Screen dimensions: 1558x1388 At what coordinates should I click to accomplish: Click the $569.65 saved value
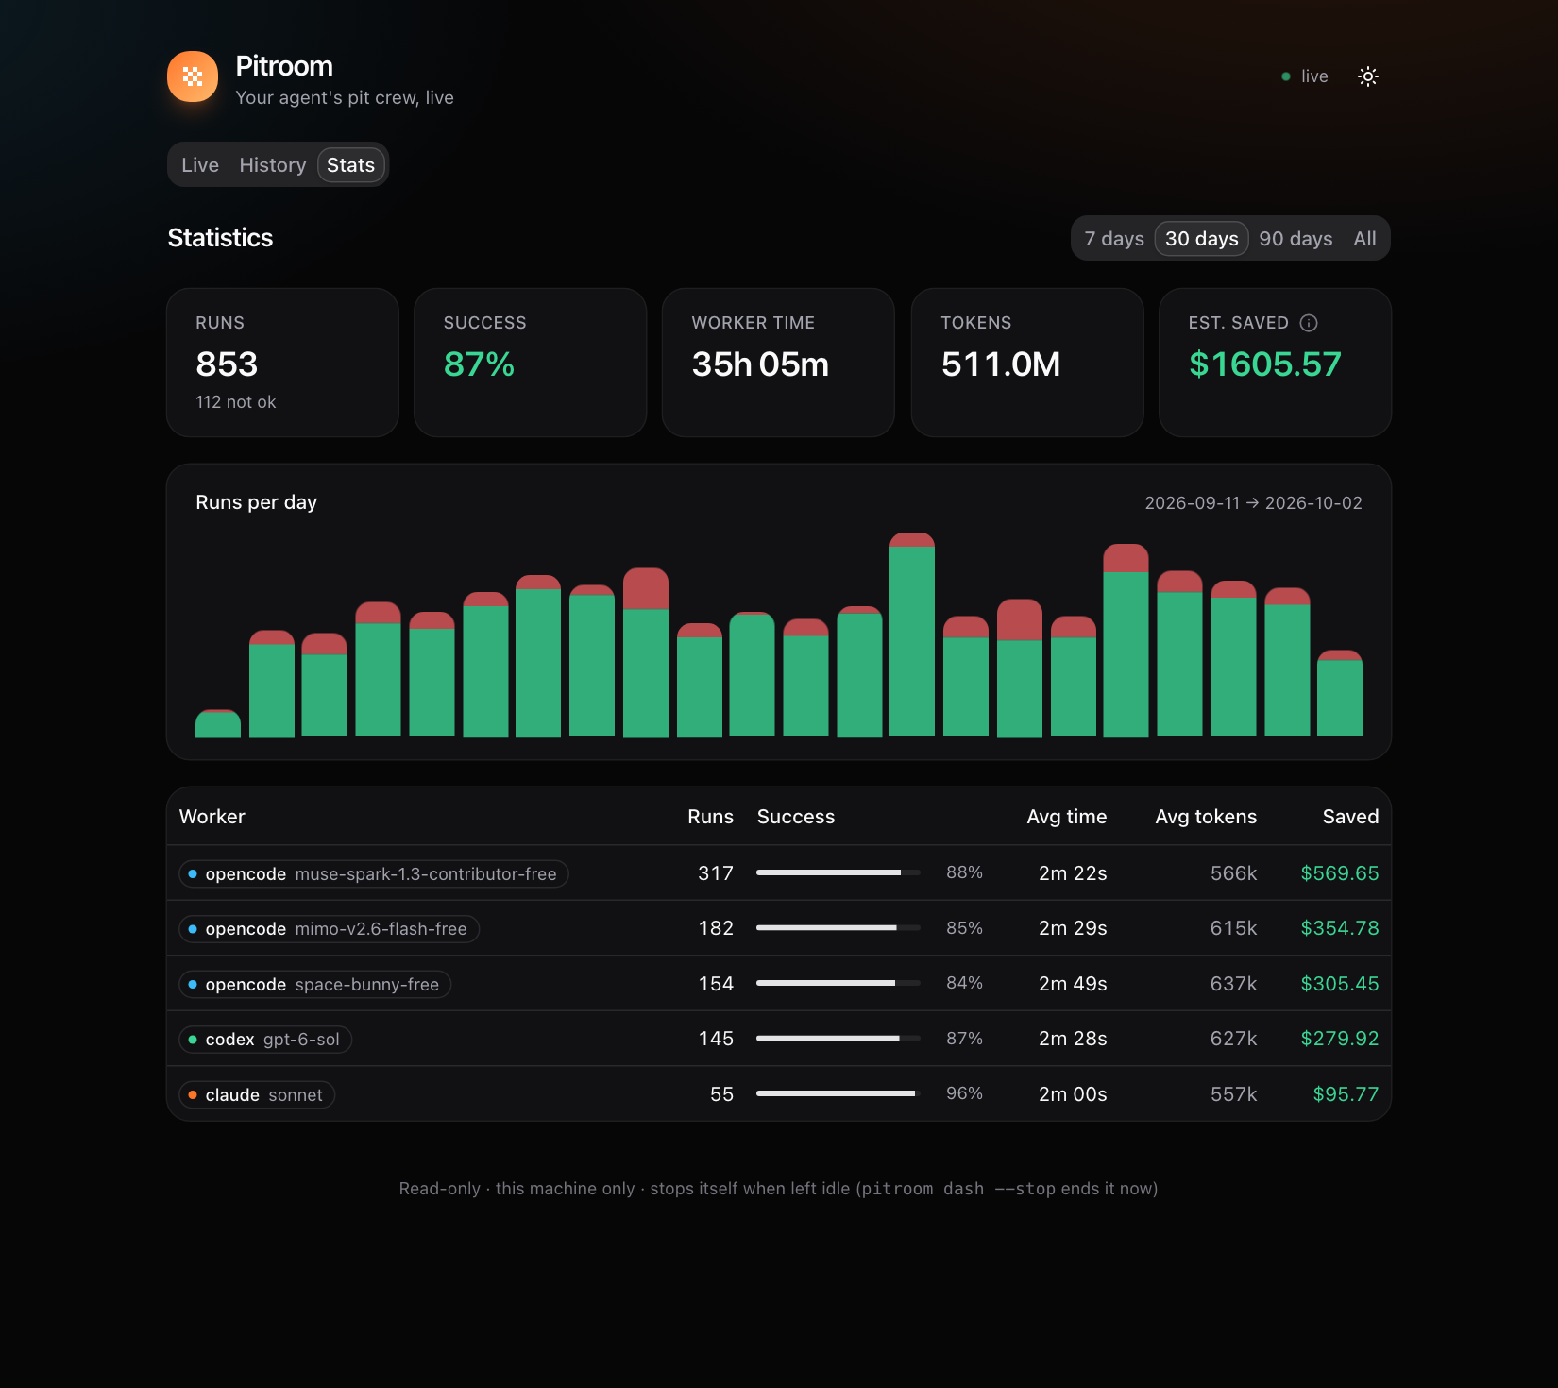point(1340,873)
